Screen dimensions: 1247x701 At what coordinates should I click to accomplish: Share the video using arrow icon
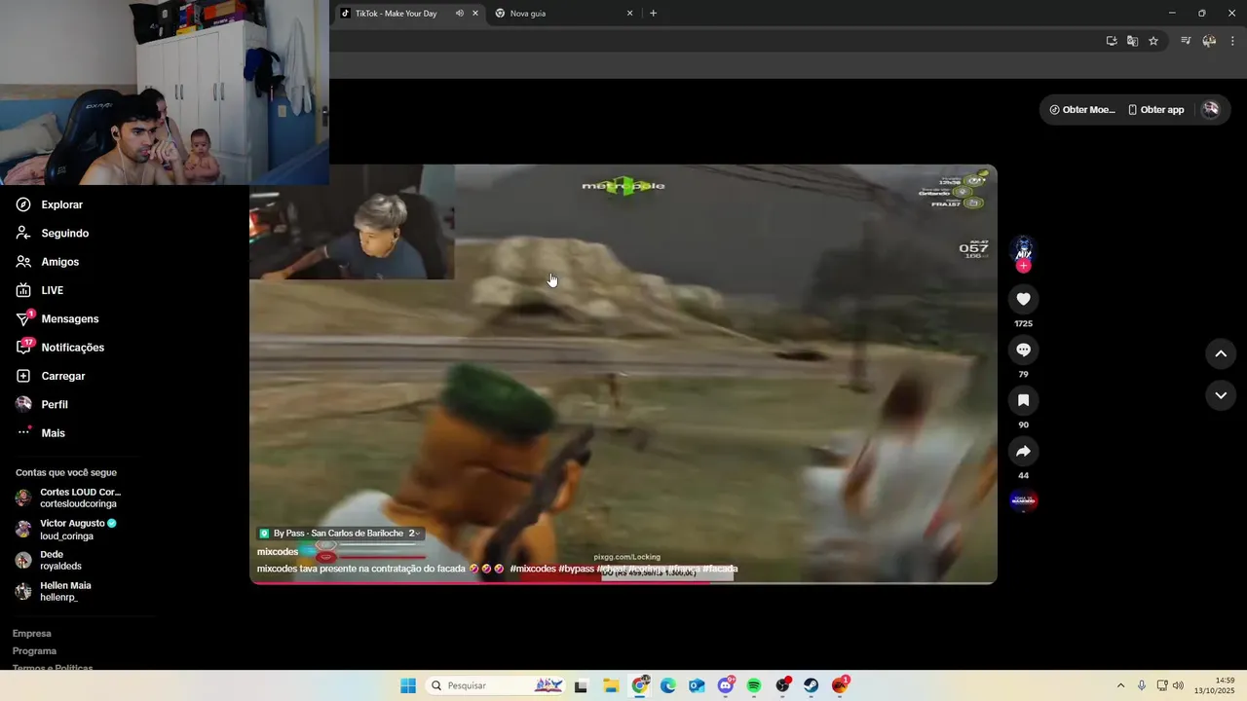(x=1023, y=451)
